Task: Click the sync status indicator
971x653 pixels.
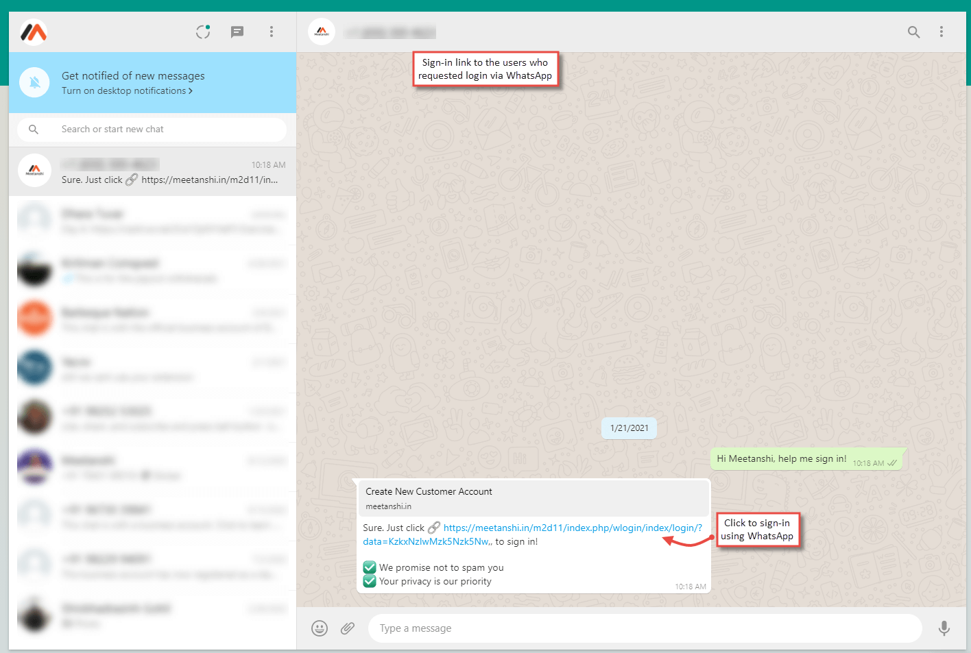Action: click(202, 32)
